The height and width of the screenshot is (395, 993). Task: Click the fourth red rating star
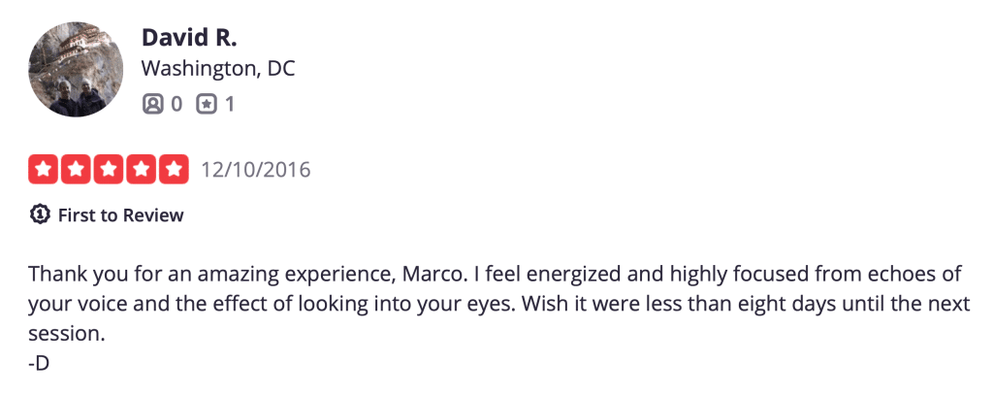point(142,169)
